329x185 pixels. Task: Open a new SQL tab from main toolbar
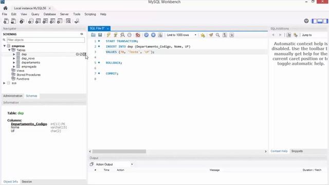[x=6, y=21]
